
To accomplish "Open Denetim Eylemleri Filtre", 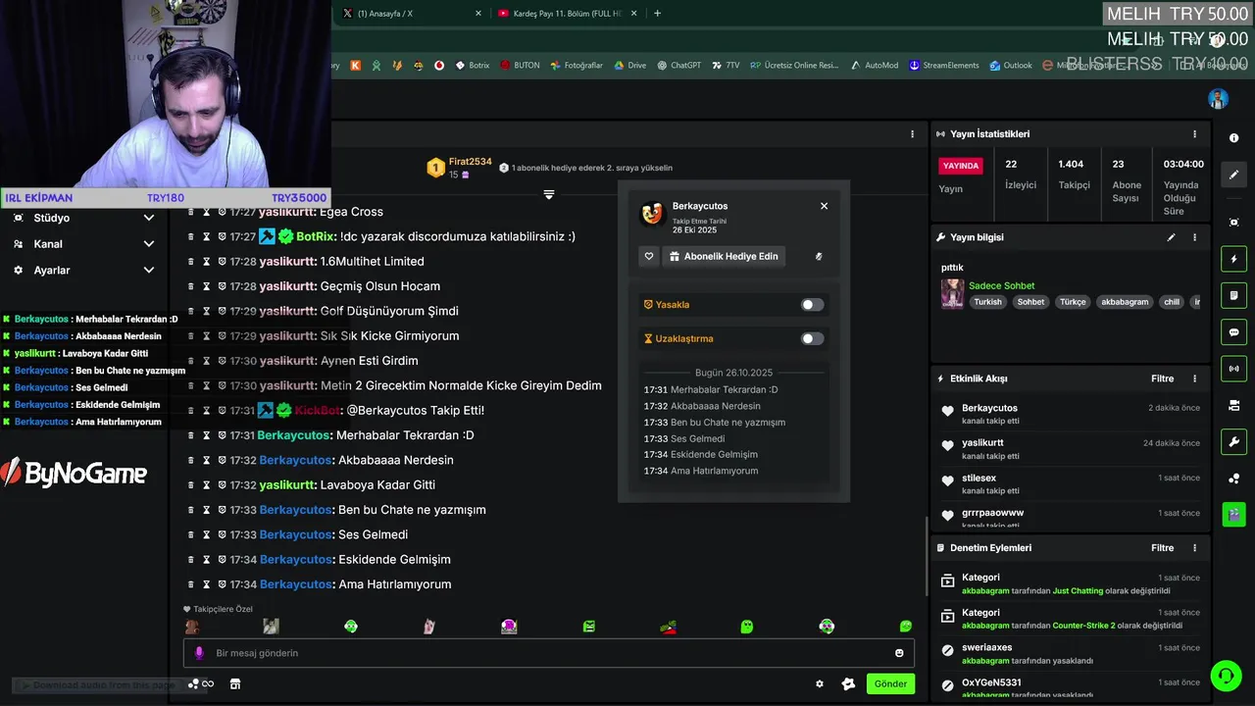I will 1162,548.
